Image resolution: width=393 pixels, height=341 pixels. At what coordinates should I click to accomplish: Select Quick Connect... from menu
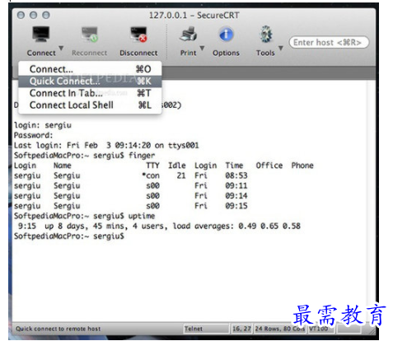tap(90, 82)
